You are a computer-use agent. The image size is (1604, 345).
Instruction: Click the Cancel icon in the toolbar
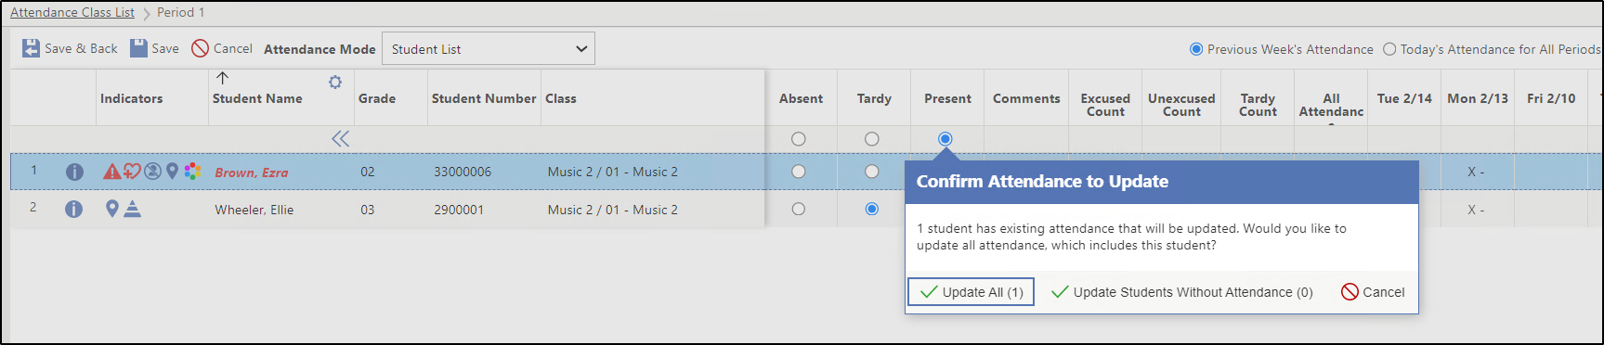(x=200, y=48)
